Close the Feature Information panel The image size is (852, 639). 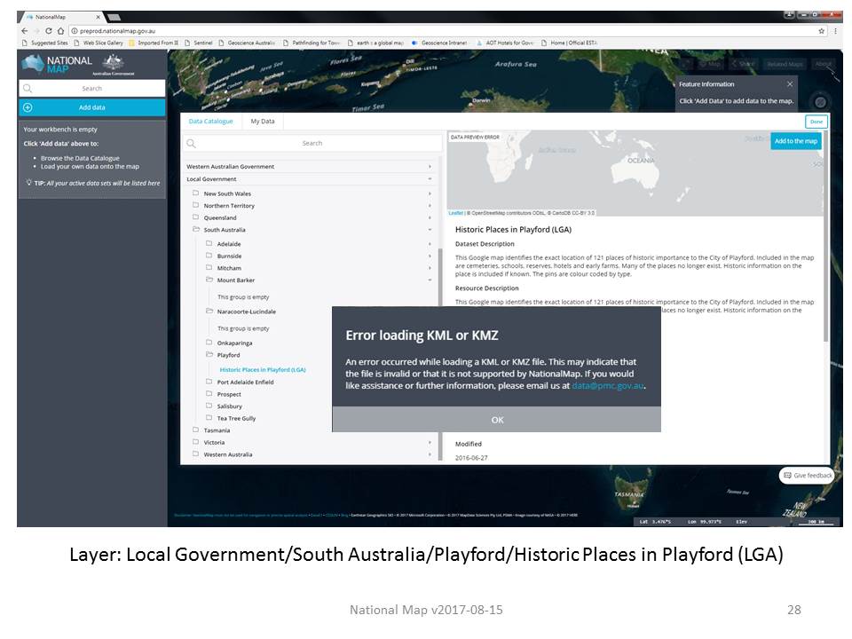(x=790, y=83)
